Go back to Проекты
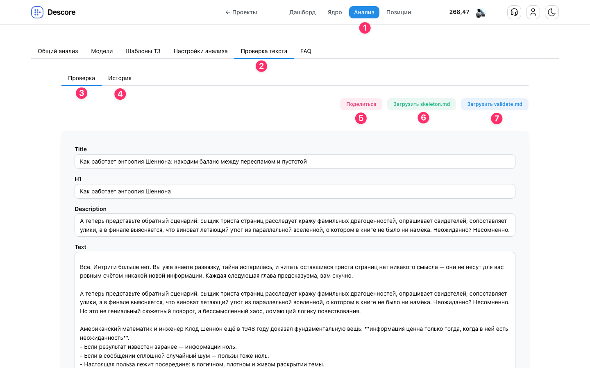 241,12
